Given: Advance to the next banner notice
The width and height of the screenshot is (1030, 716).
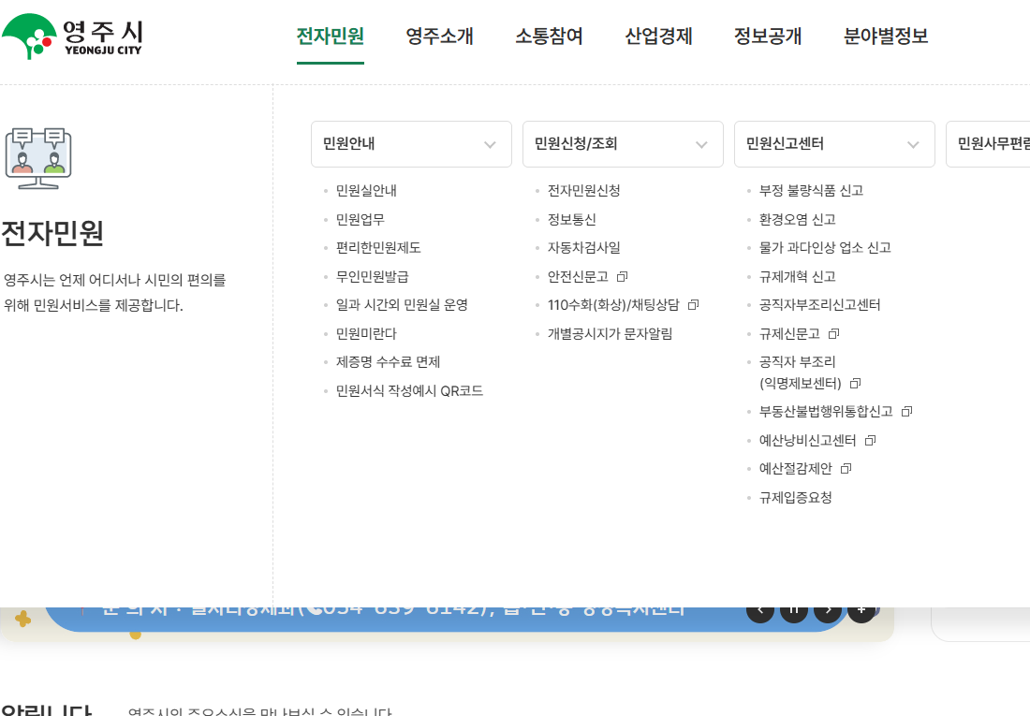Looking at the screenshot, I should tap(827, 608).
